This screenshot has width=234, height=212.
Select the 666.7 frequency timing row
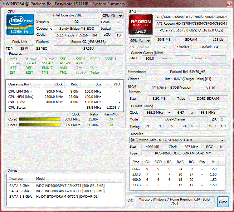pyautogui.click(x=177, y=169)
